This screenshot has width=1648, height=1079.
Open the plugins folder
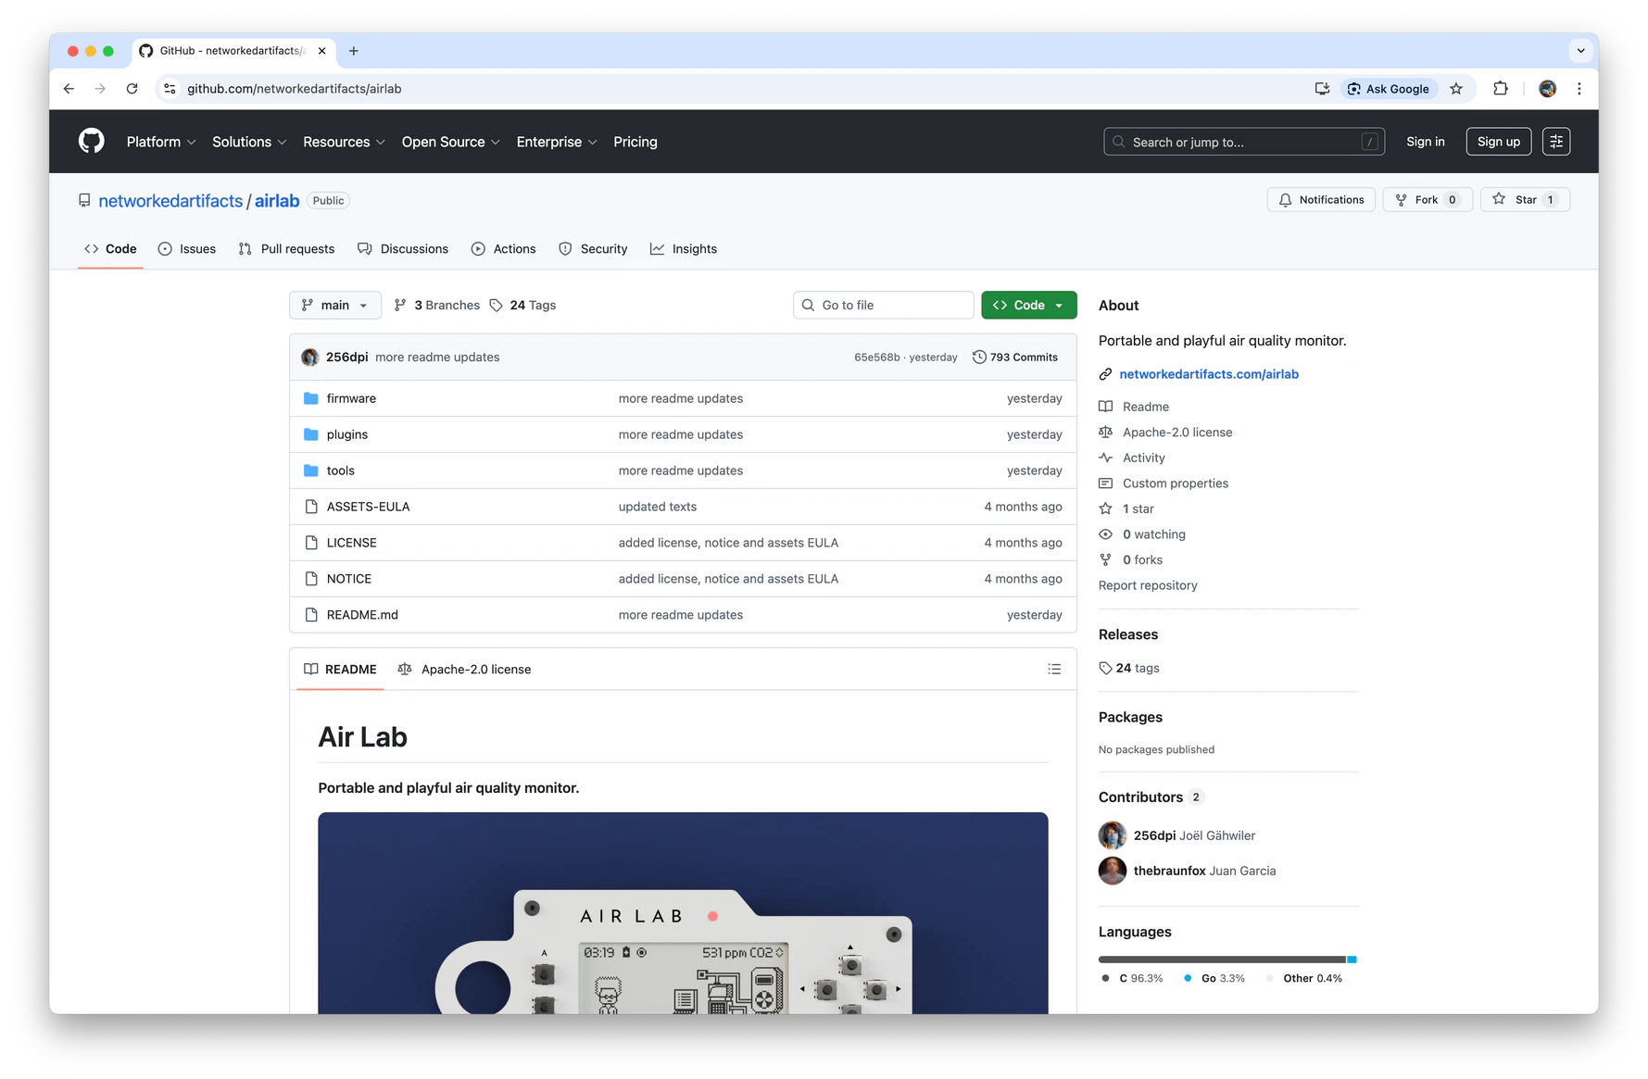point(347,434)
